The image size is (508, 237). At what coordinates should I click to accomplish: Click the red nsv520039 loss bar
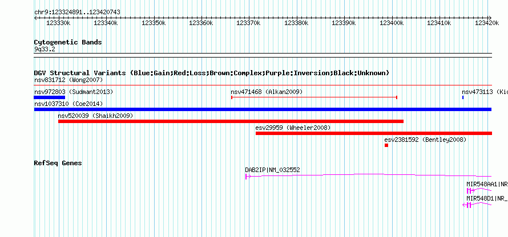(231, 121)
